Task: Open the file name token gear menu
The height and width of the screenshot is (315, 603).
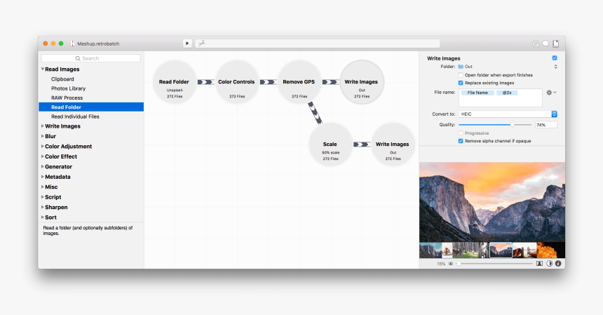Action: [551, 93]
